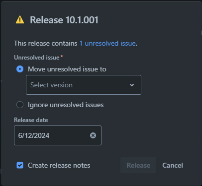Click the Unresolved issue field label
This screenshot has height=186, width=202.
click(x=37, y=58)
